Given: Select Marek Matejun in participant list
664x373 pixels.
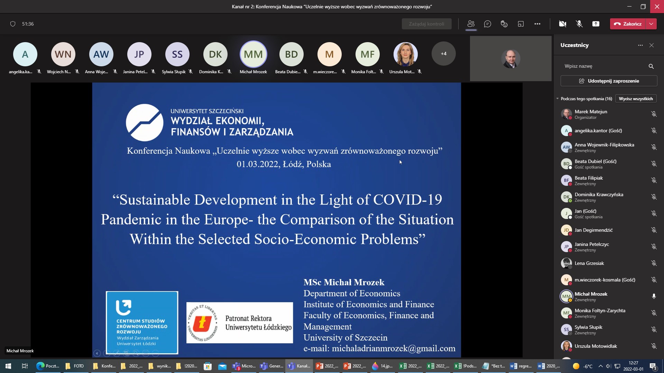Looking at the screenshot, I should pyautogui.click(x=591, y=114).
